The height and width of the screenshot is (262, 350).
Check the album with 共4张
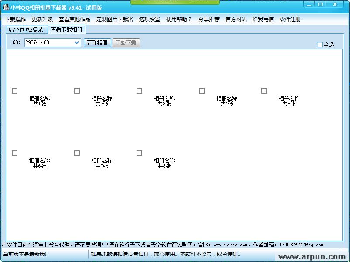pyautogui.click(x=202, y=91)
